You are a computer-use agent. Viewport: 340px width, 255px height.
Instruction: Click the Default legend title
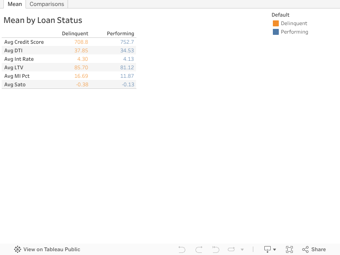(x=280, y=15)
